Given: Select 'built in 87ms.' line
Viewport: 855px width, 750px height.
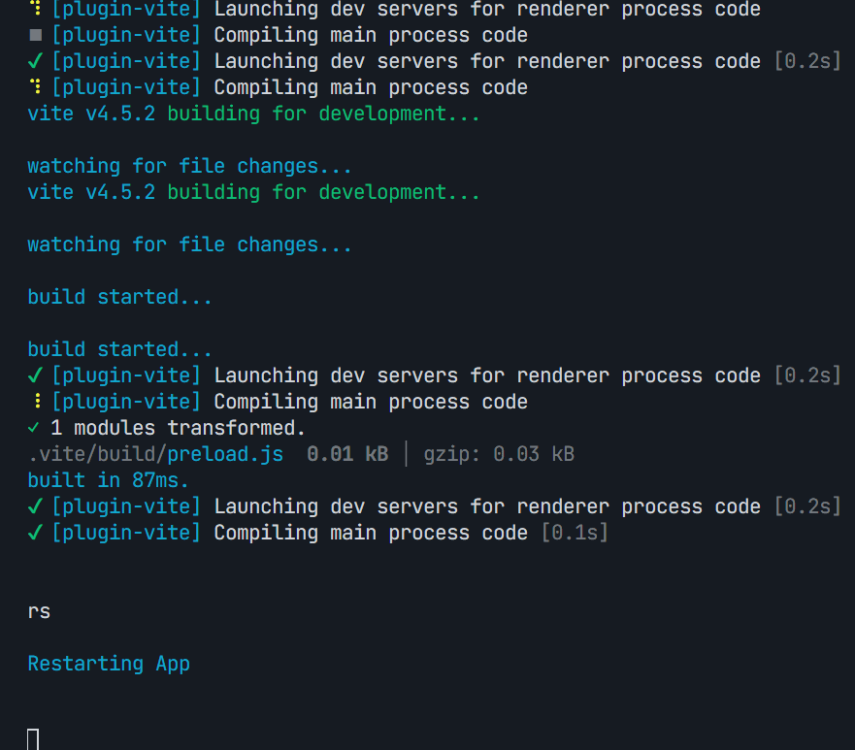Looking at the screenshot, I should tap(108, 480).
